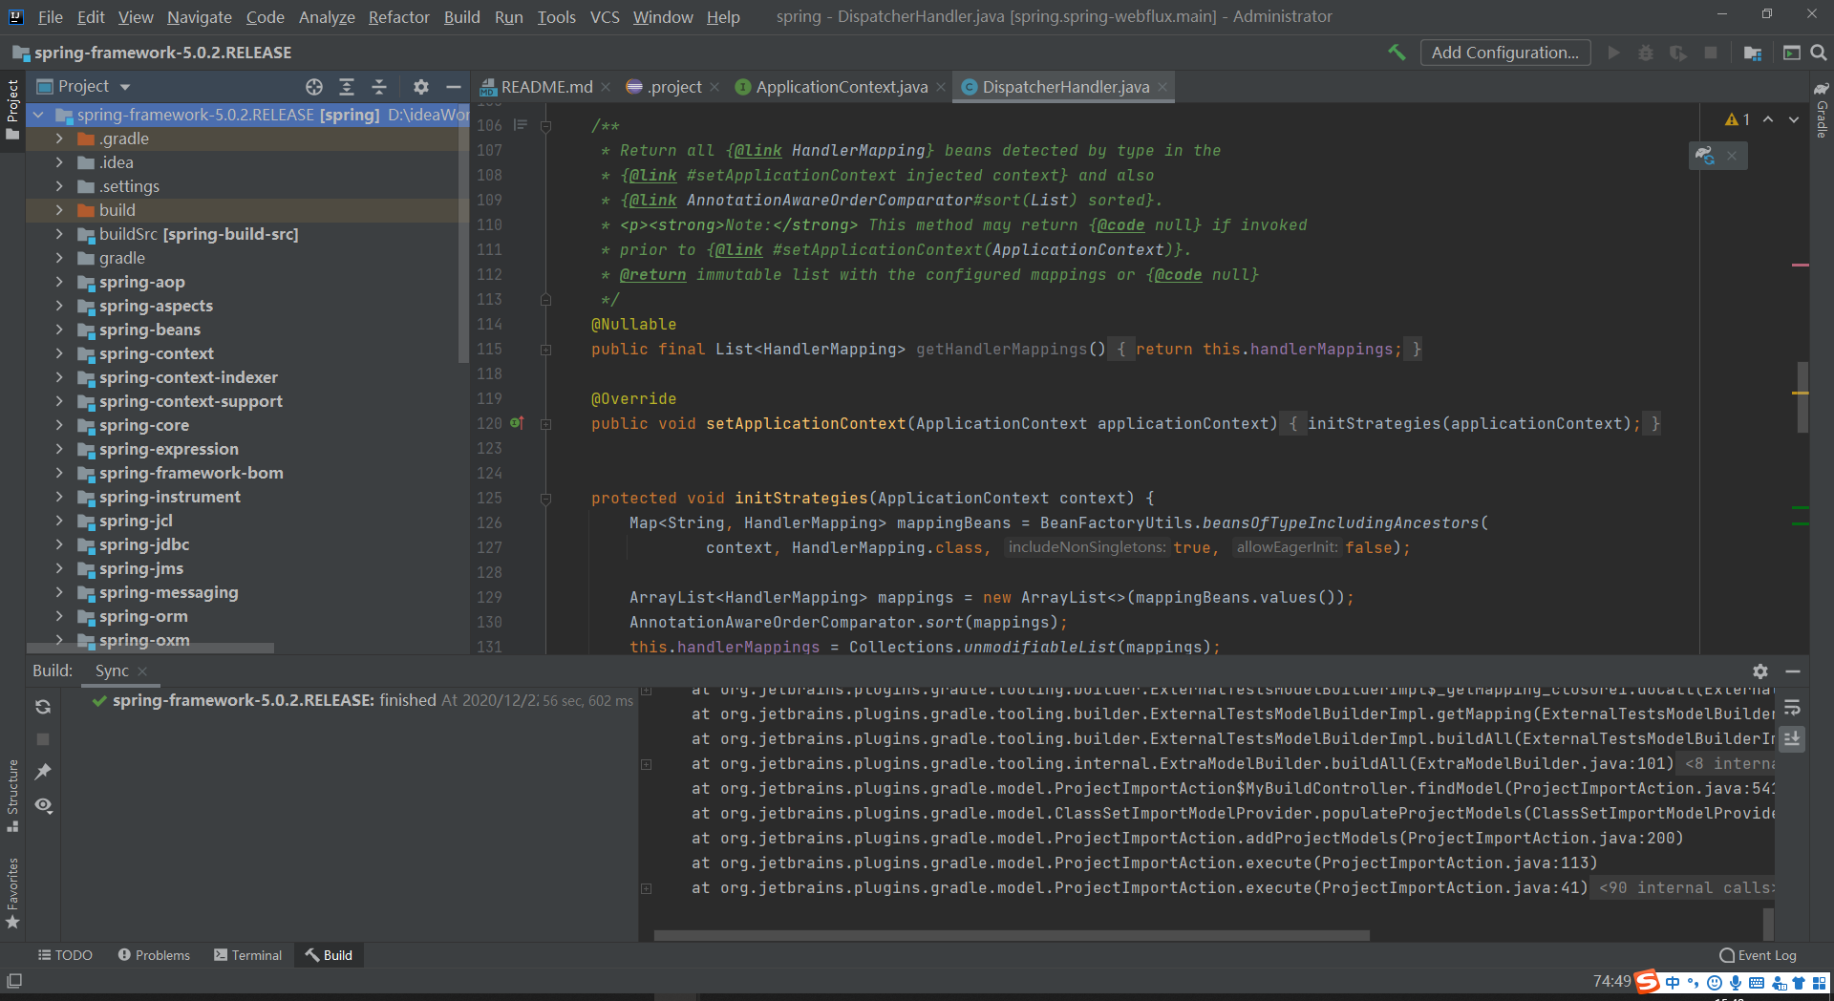Toggle soft-wrap in the Build output
Screen dimensions: 1834x1001
(1793, 708)
